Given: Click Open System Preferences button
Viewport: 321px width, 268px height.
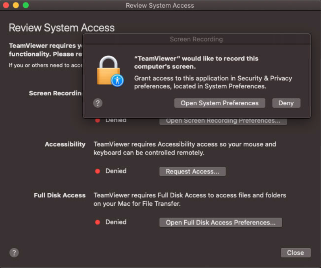Looking at the screenshot, I should tap(220, 103).
